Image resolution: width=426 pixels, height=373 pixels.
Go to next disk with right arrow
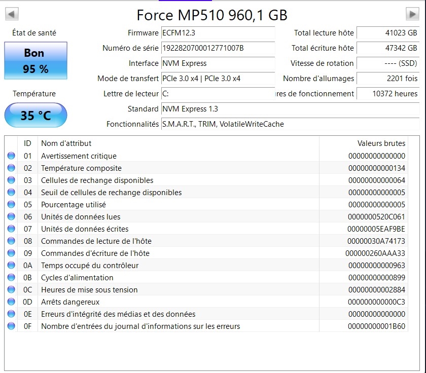412,14
